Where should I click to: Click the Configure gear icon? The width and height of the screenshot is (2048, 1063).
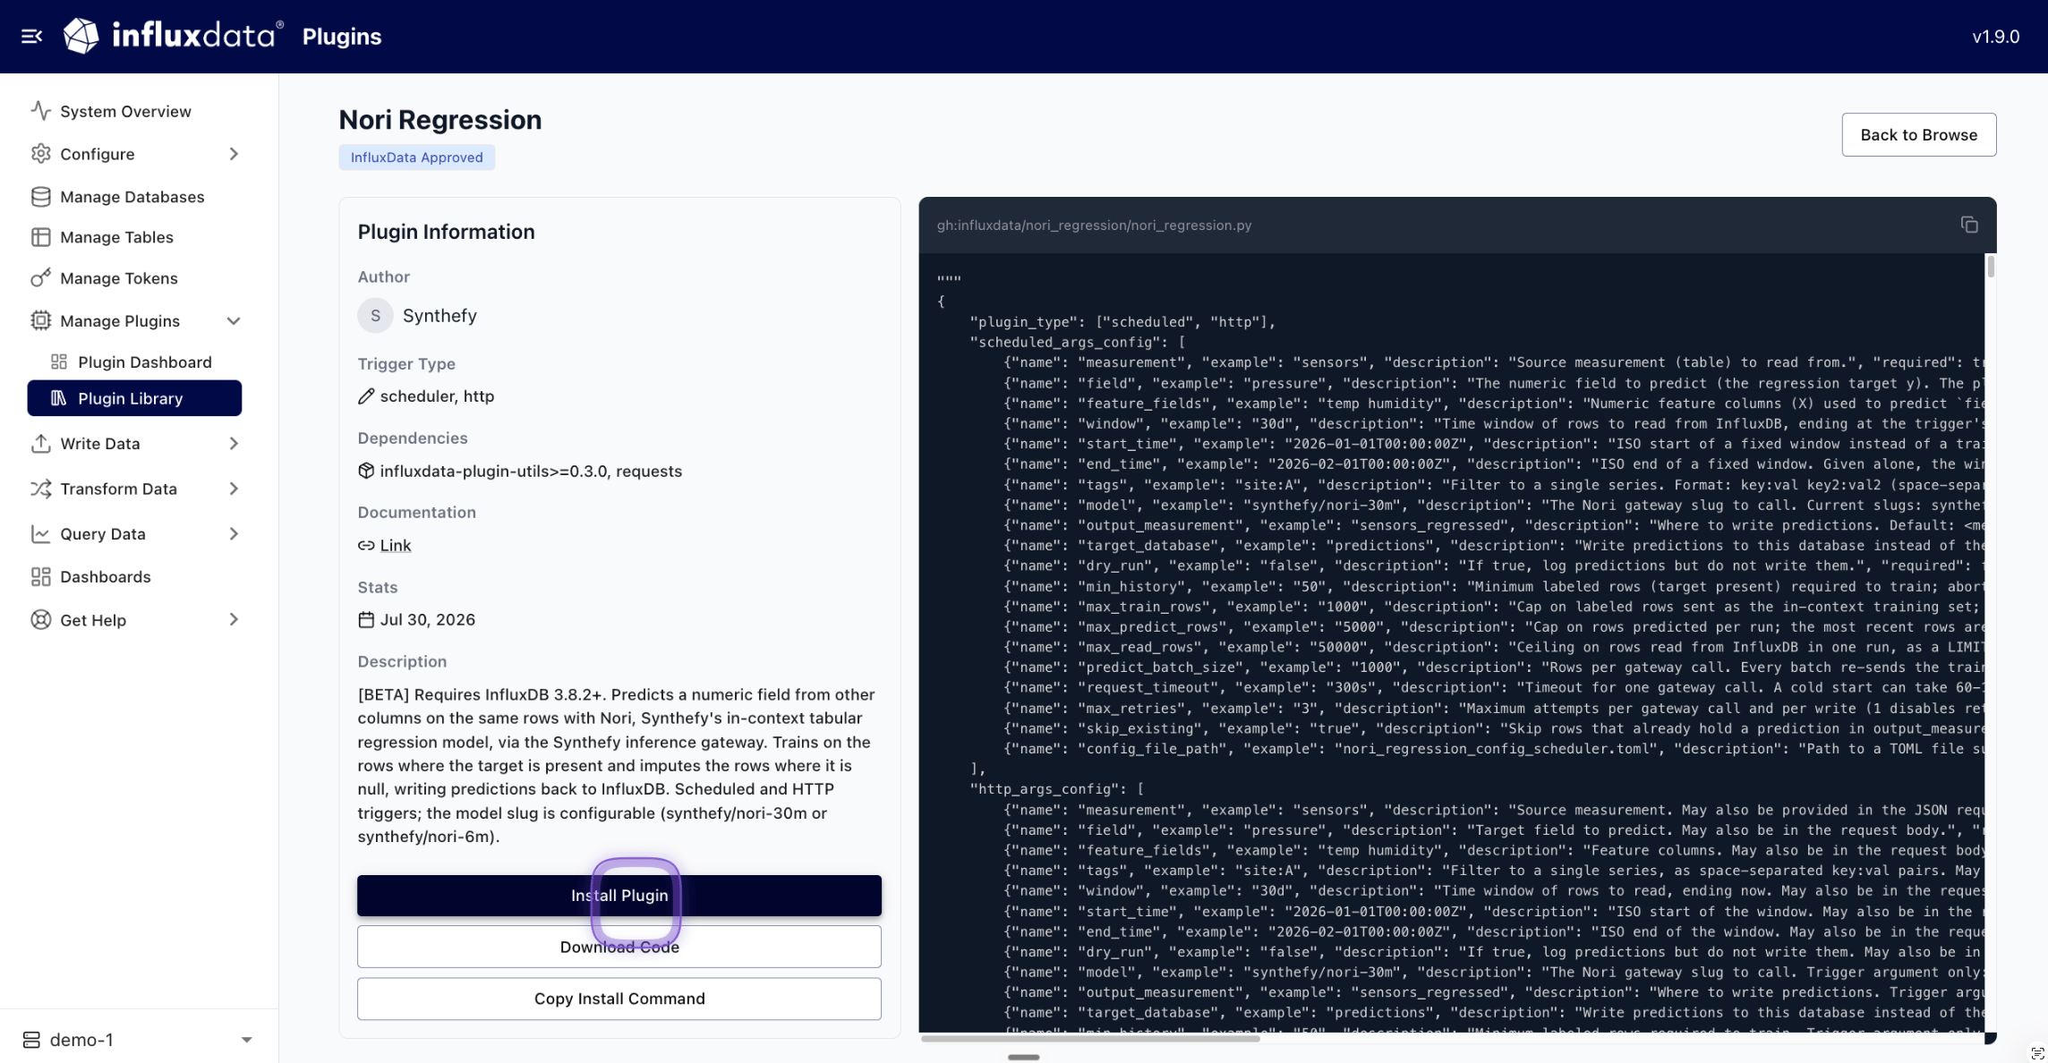coord(40,154)
